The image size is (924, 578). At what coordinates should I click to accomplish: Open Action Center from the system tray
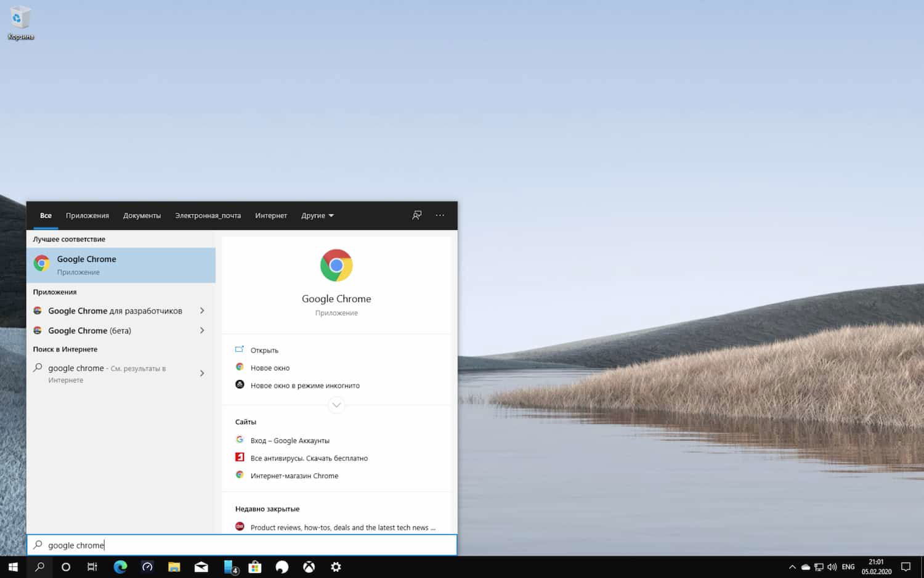[x=906, y=567]
